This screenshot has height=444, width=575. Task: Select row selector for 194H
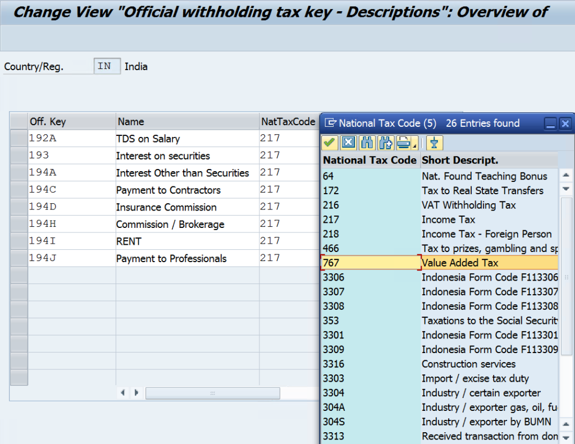pos(19,223)
